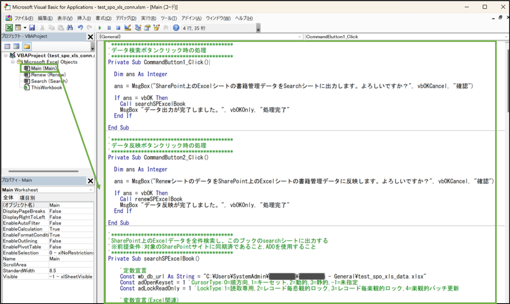Select Search (Search) in the project tree
510x304 pixels.
[49, 81]
